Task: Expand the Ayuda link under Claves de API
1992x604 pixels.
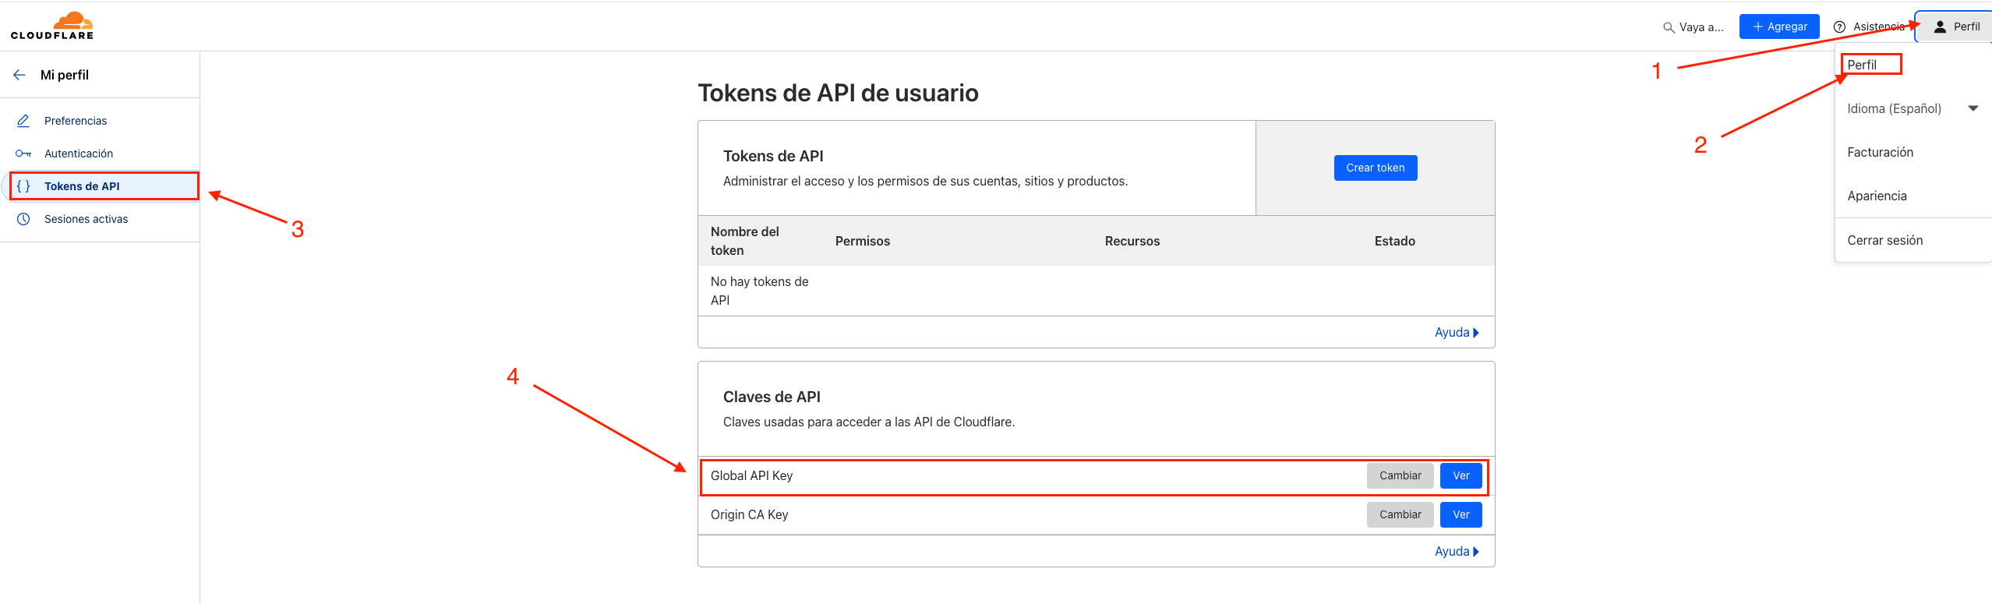Action: tap(1457, 551)
